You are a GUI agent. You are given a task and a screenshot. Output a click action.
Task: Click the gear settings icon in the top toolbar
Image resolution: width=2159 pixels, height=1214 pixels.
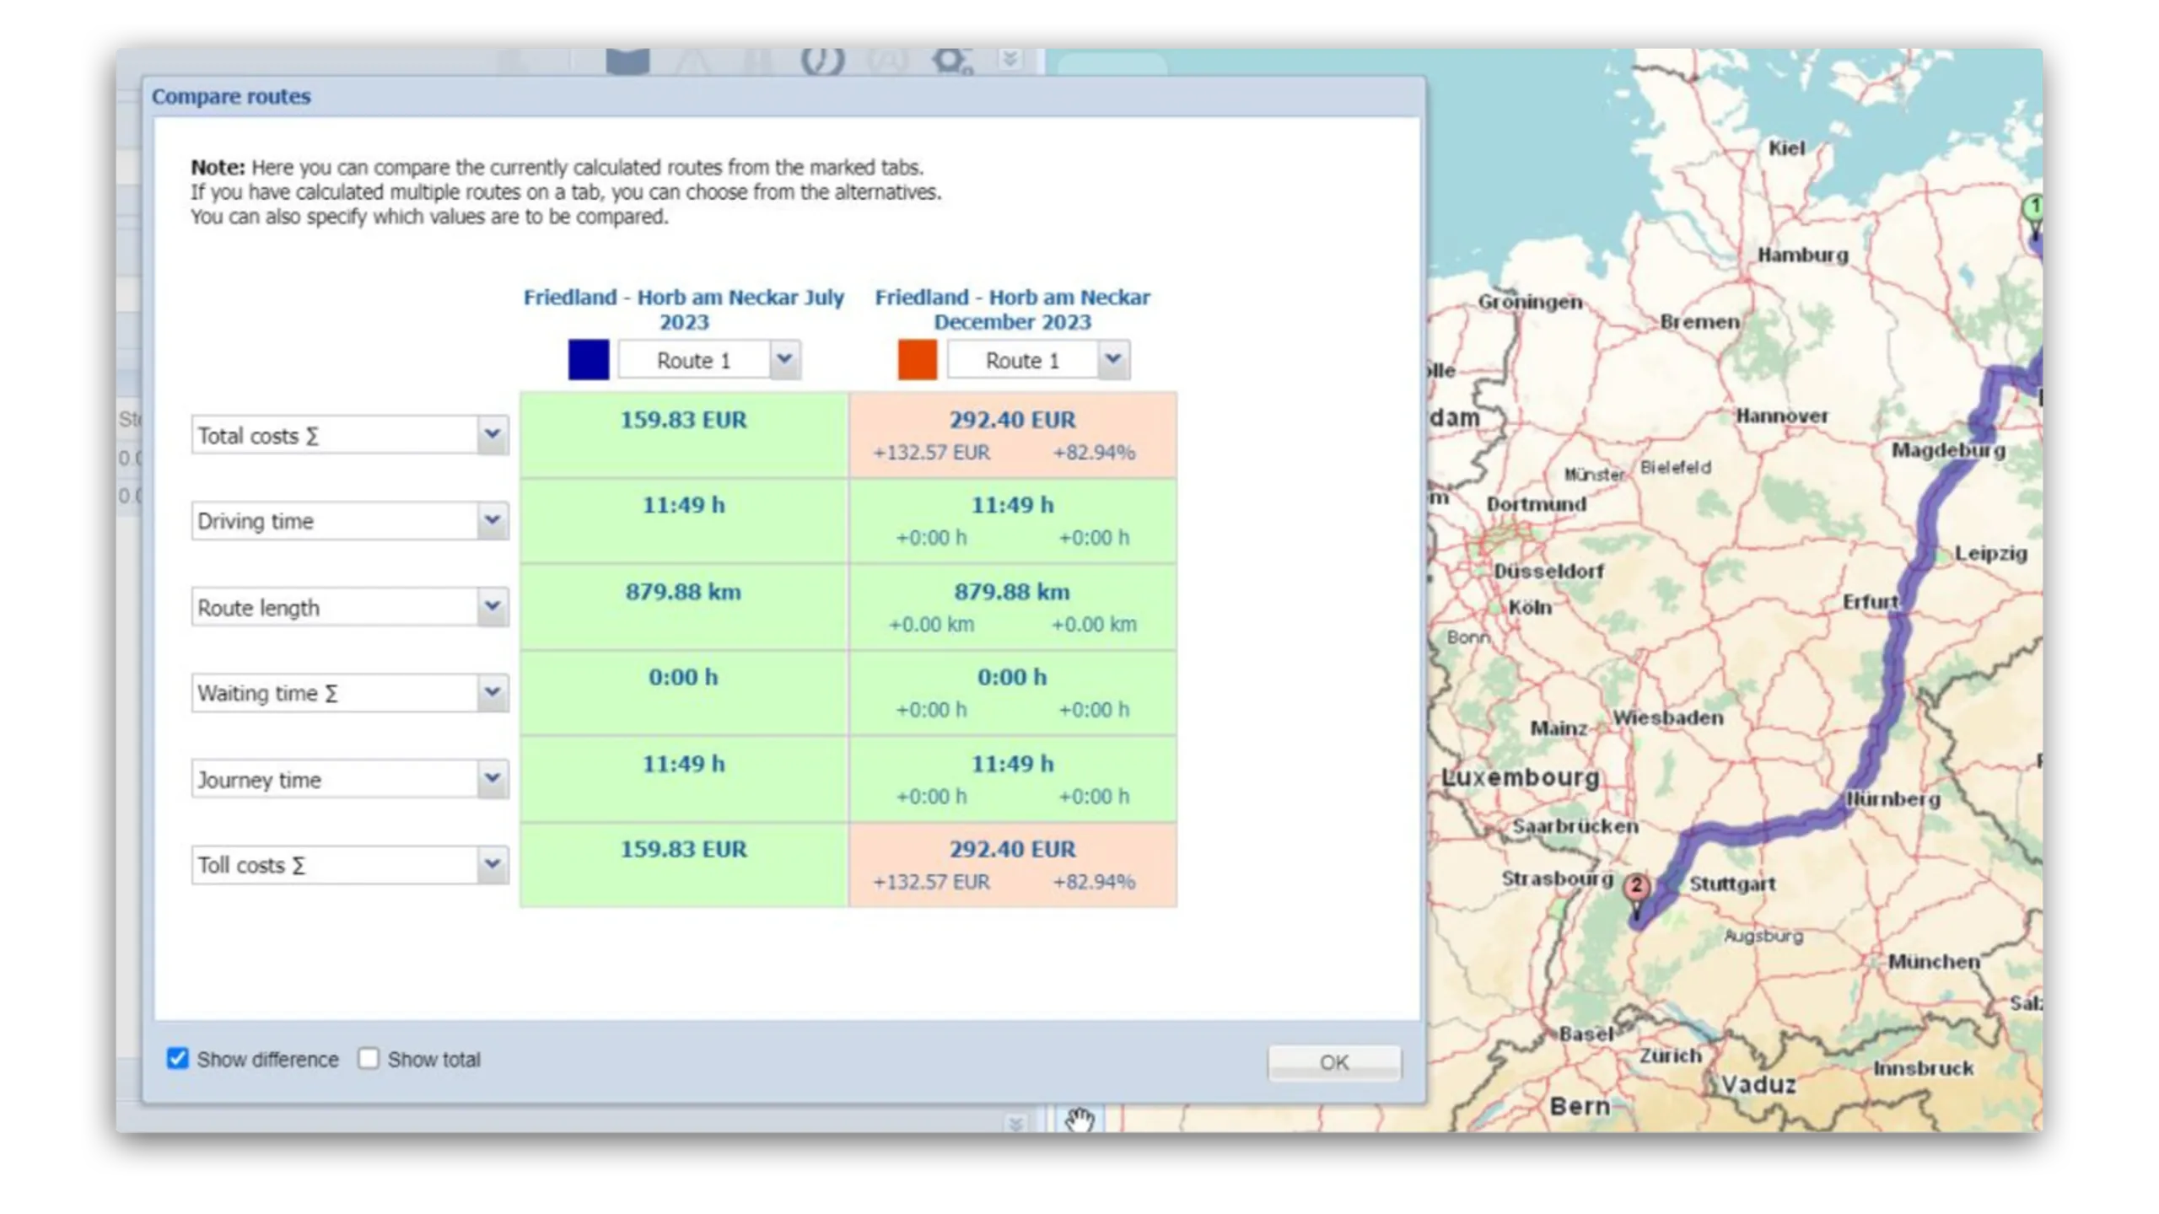(951, 62)
